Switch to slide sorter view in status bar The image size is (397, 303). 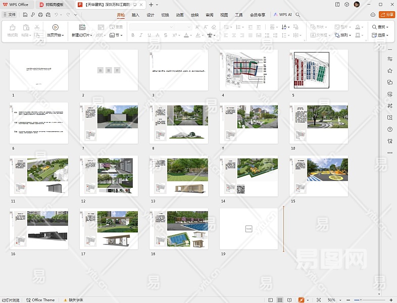point(280,300)
